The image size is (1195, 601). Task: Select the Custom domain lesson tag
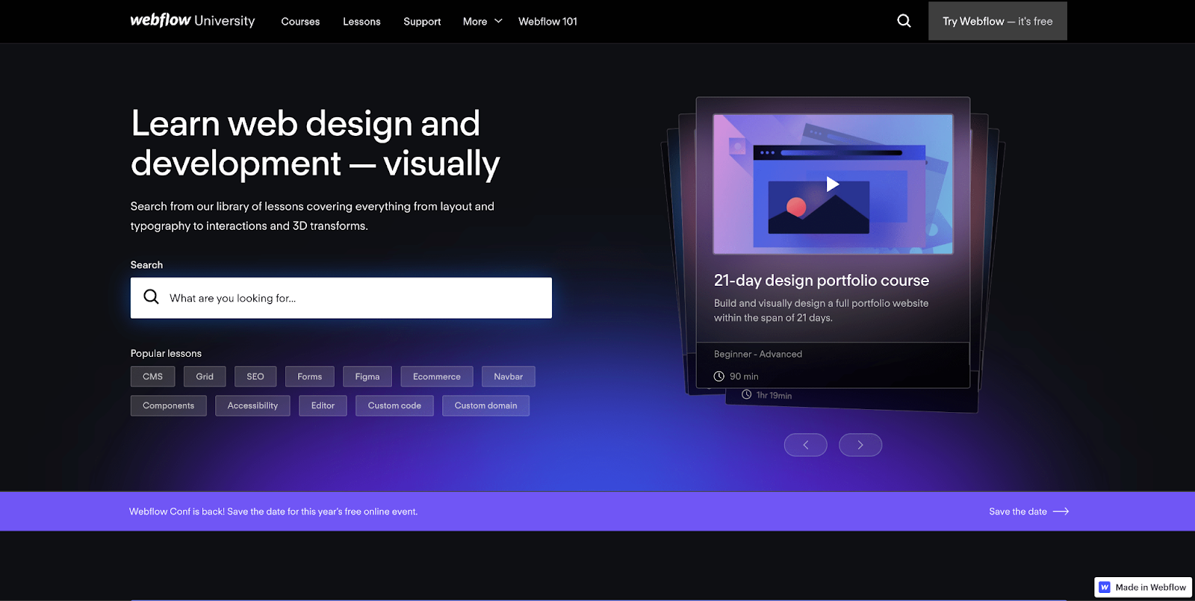485,405
